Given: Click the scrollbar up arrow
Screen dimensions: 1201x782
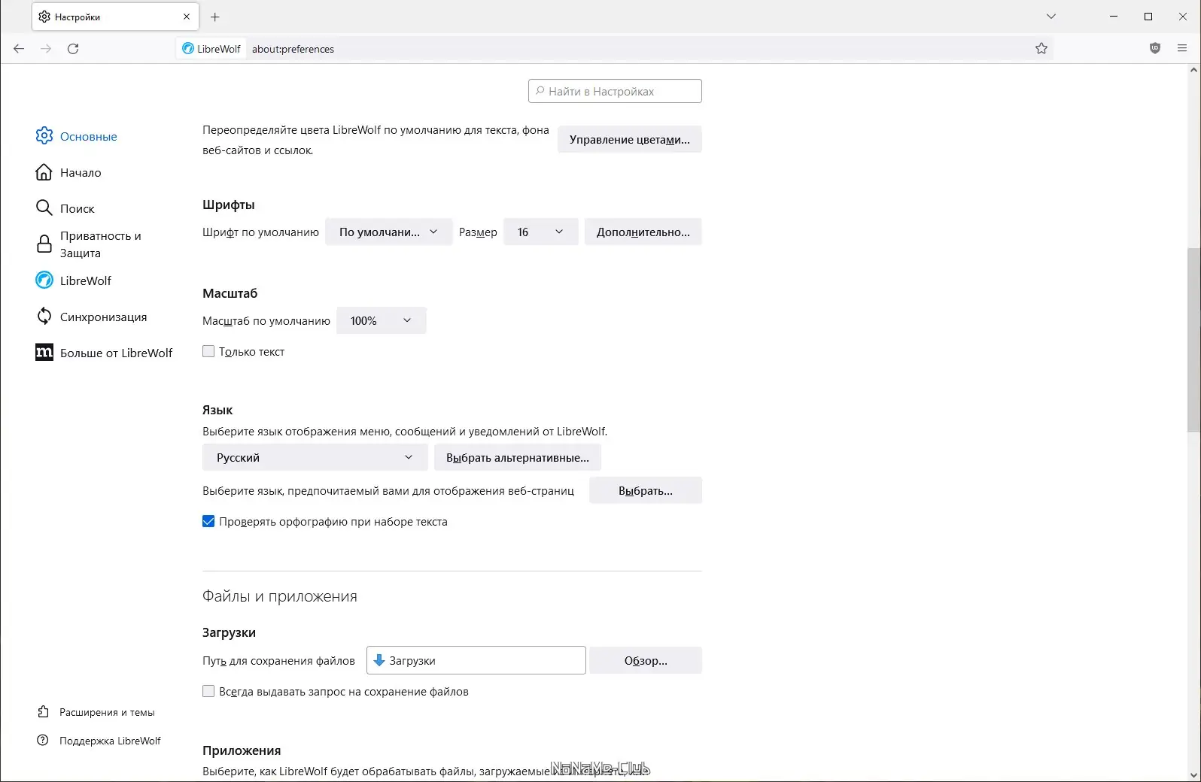Looking at the screenshot, I should [1193, 71].
